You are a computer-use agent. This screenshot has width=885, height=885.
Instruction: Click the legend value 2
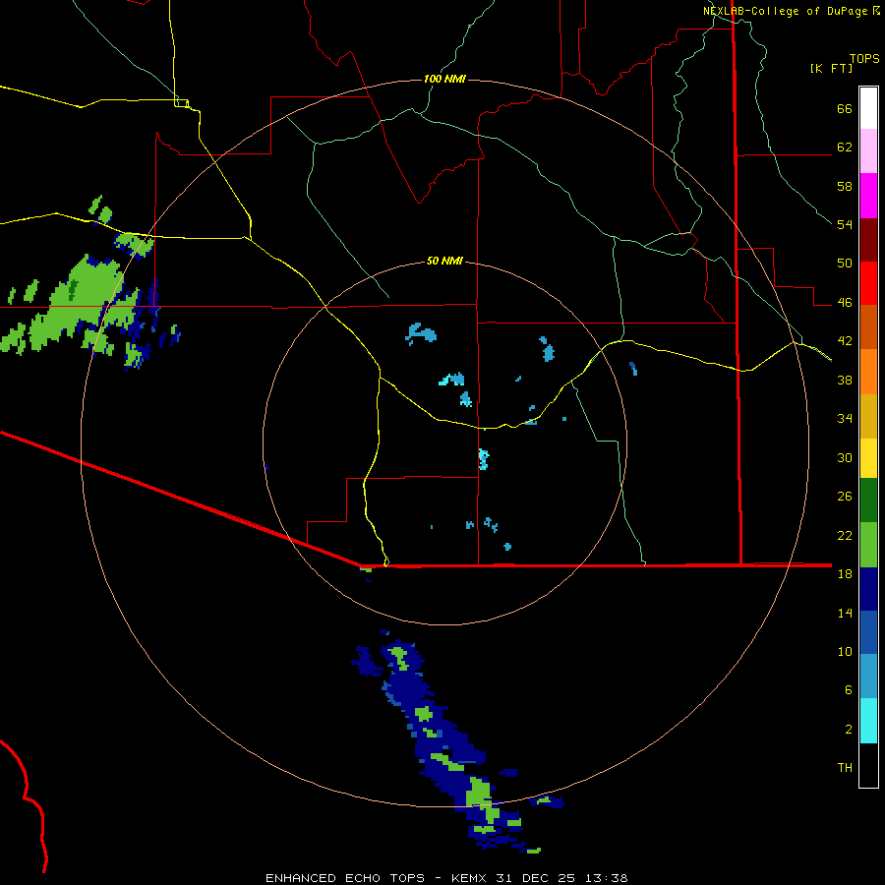(849, 730)
